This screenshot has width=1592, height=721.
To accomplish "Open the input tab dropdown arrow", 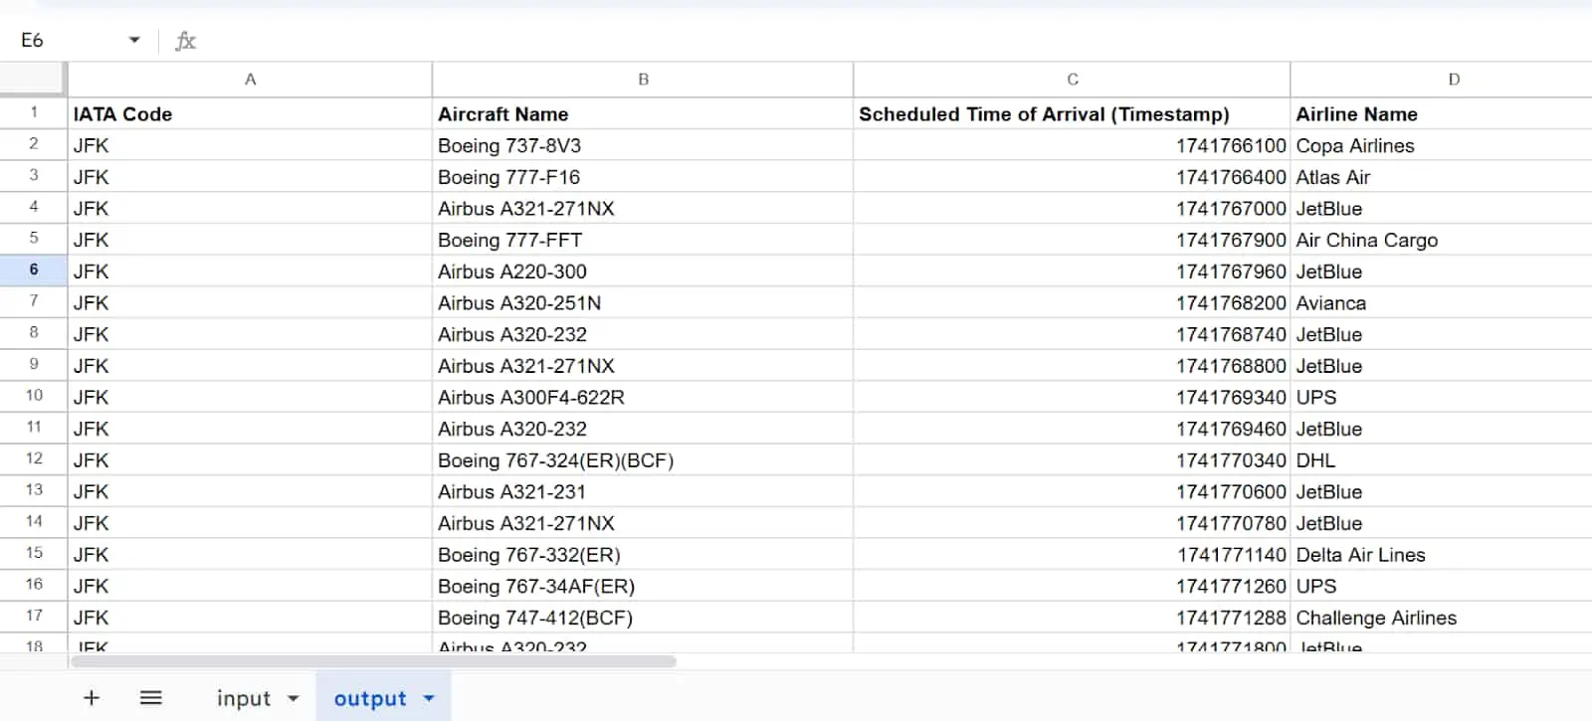I will pyautogui.click(x=294, y=699).
